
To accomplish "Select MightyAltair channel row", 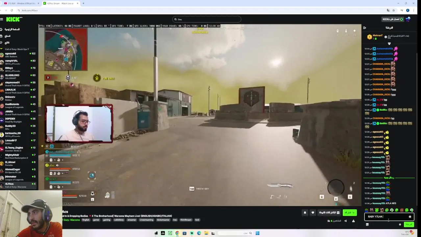I will (x=18, y=156).
